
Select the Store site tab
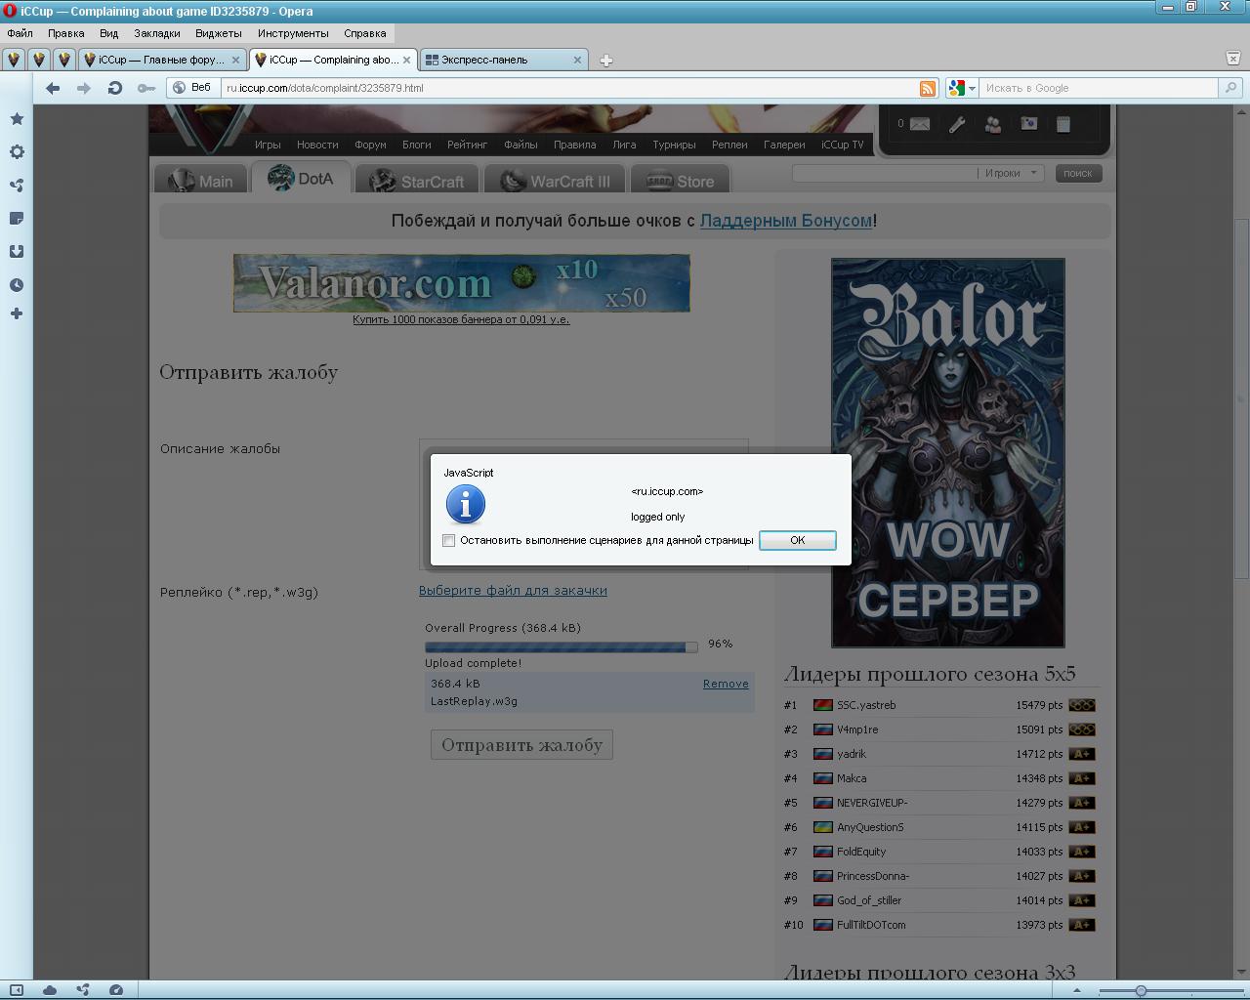(681, 181)
